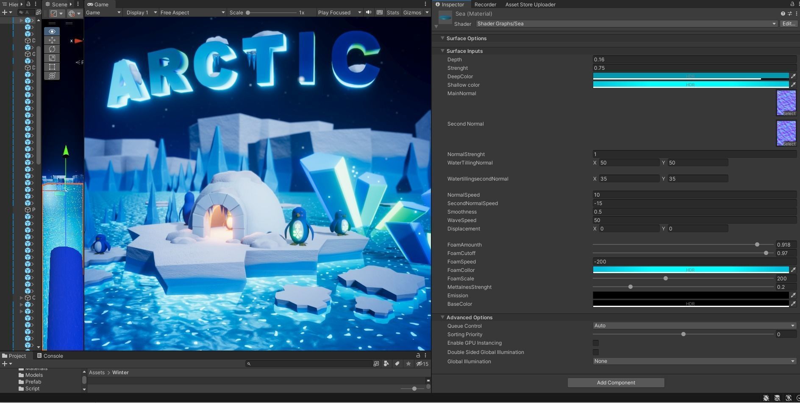This screenshot has height=403, width=800.
Task: Select Second Normal texture
Action: [786, 133]
